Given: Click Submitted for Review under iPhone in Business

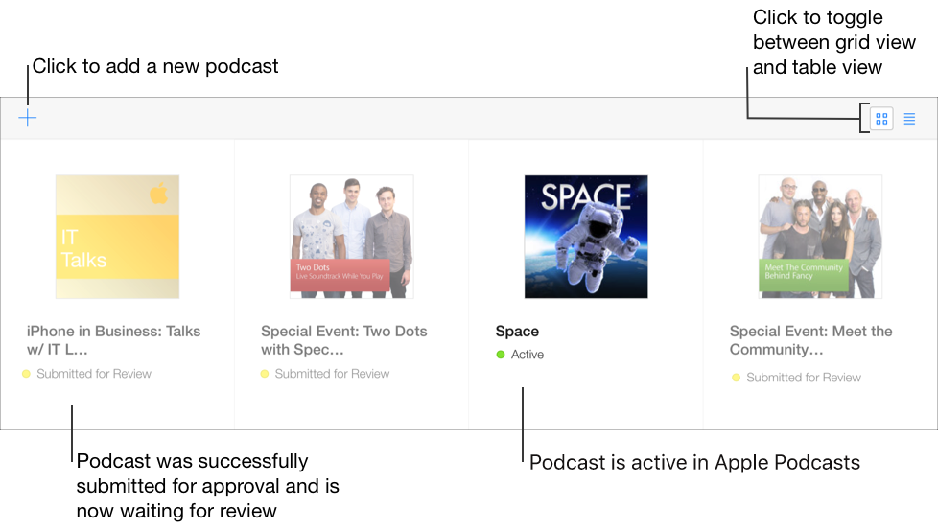Looking at the screenshot, I should coord(94,374).
